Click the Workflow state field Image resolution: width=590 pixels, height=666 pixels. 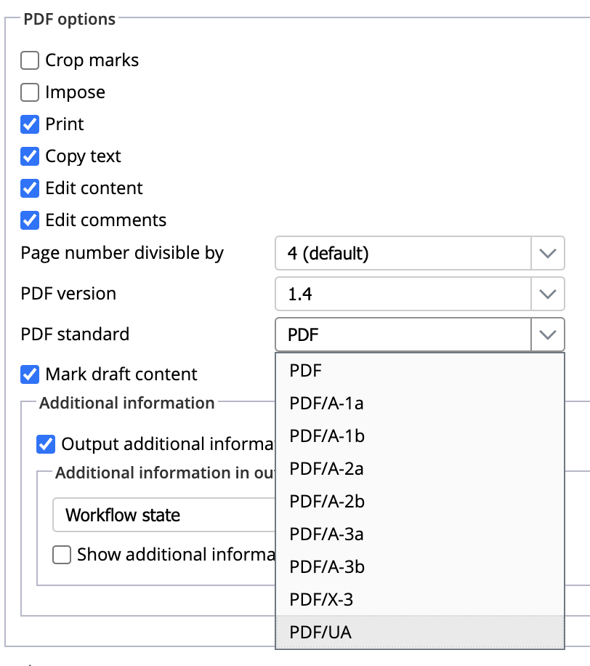(163, 515)
